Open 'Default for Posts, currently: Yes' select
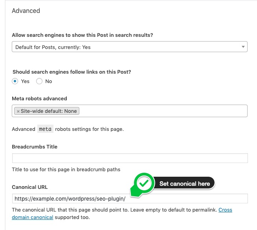 (x=130, y=47)
